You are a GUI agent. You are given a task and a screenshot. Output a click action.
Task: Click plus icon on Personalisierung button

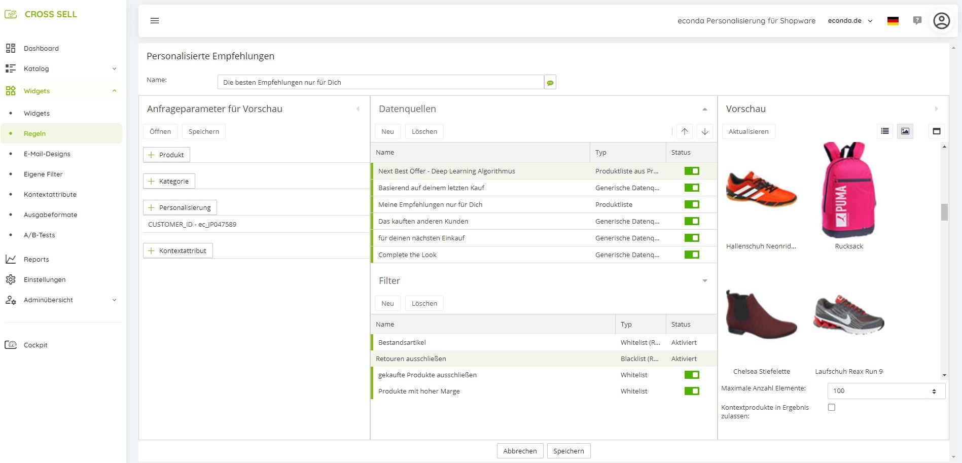click(x=151, y=207)
